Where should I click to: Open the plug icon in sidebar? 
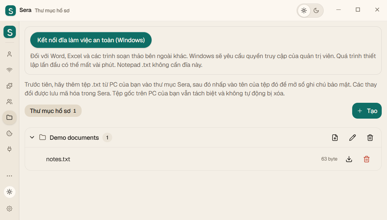click(9, 149)
